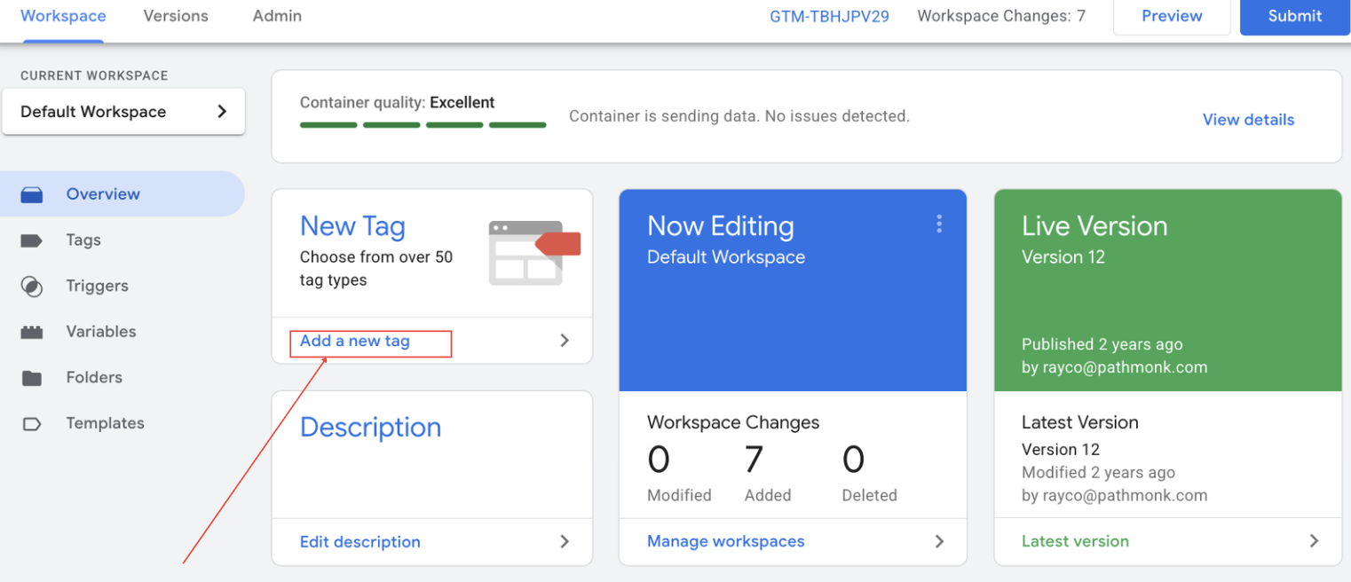Open the Admin tab

coord(277,16)
